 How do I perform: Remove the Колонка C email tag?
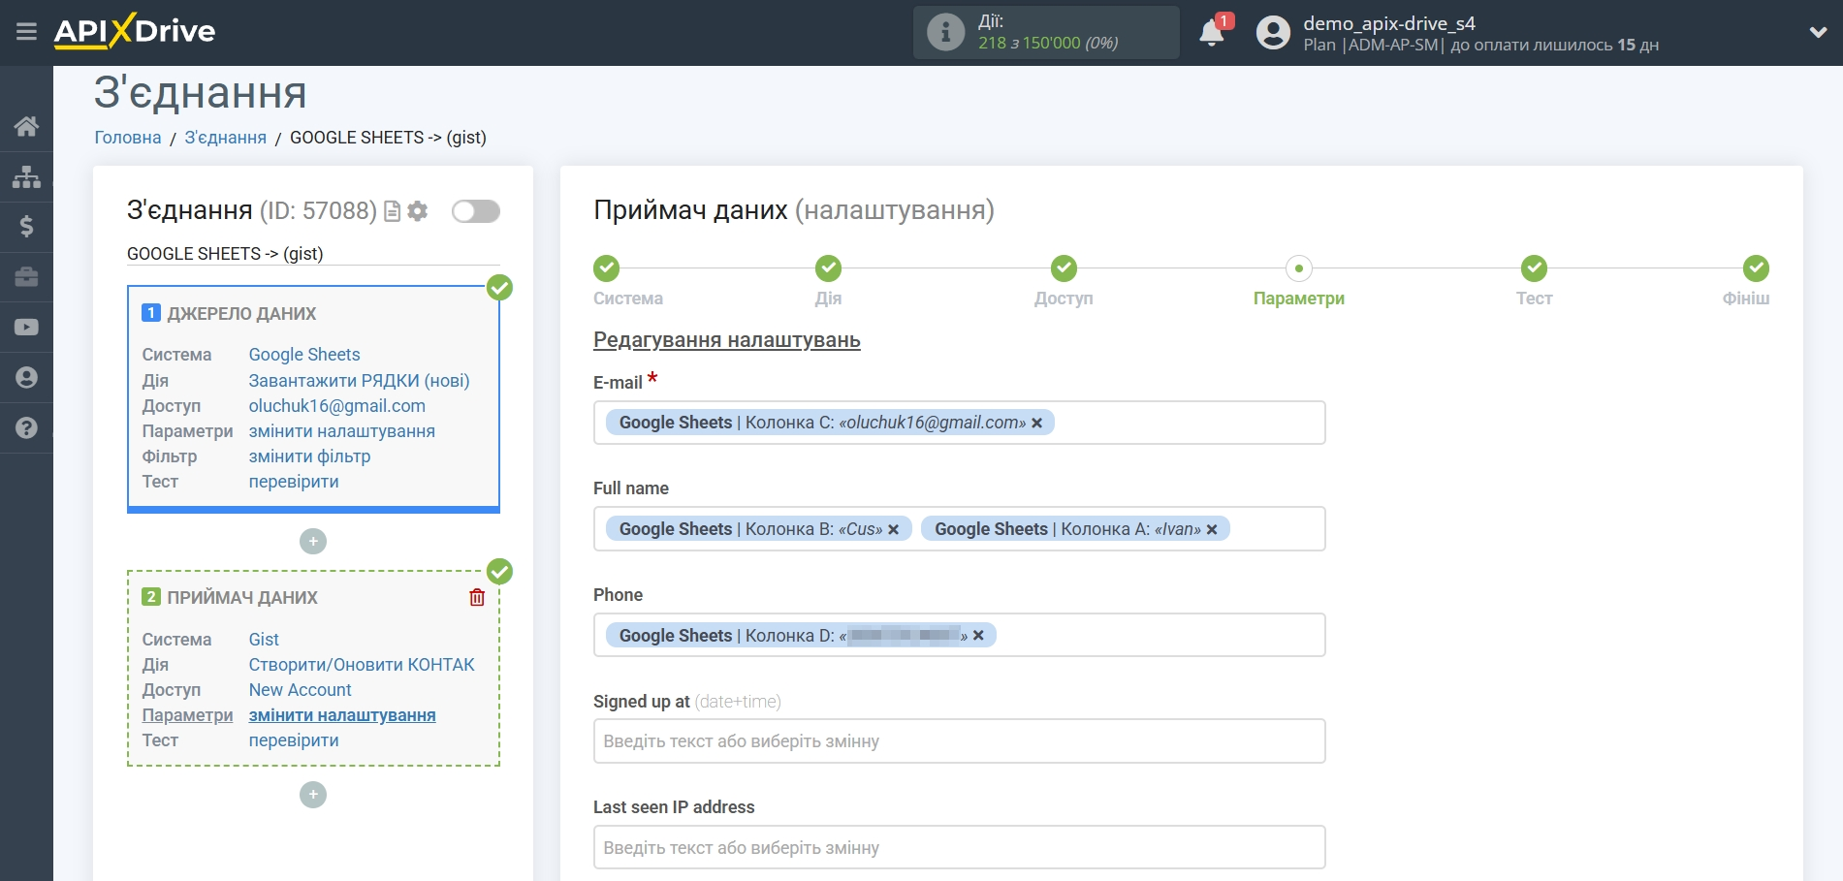(1037, 423)
